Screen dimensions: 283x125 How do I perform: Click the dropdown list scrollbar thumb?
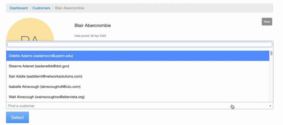pyautogui.click(x=271, y=53)
